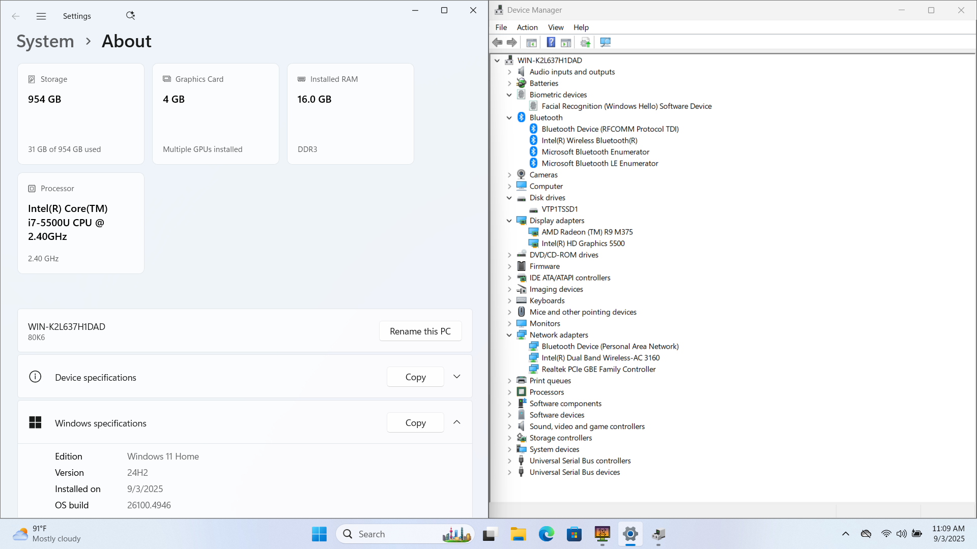Copy Device specifications
The image size is (977, 549).
pos(415,377)
